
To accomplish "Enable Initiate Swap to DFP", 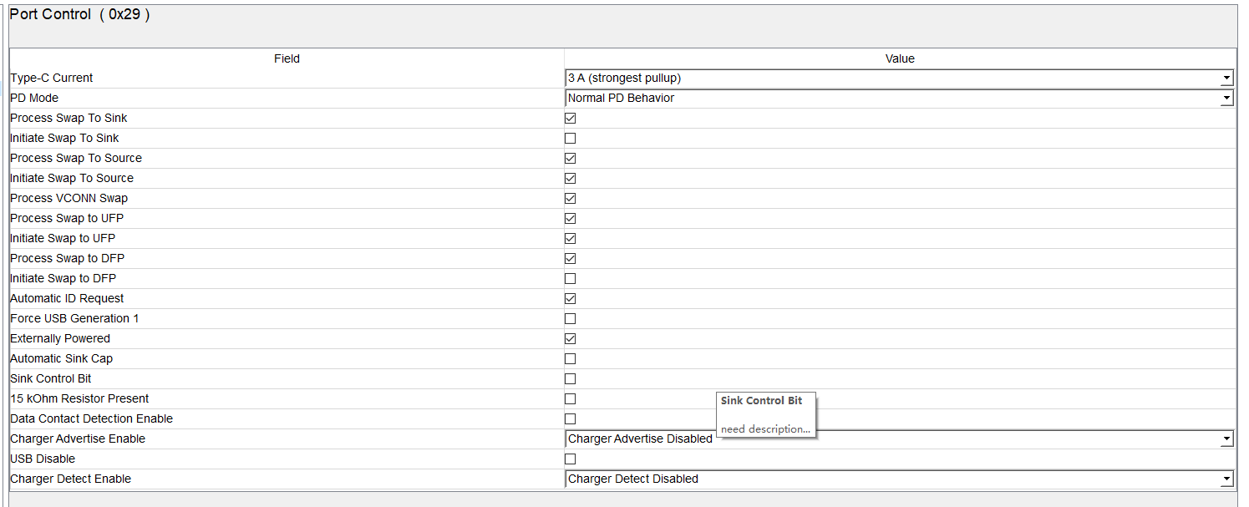I will [x=570, y=278].
